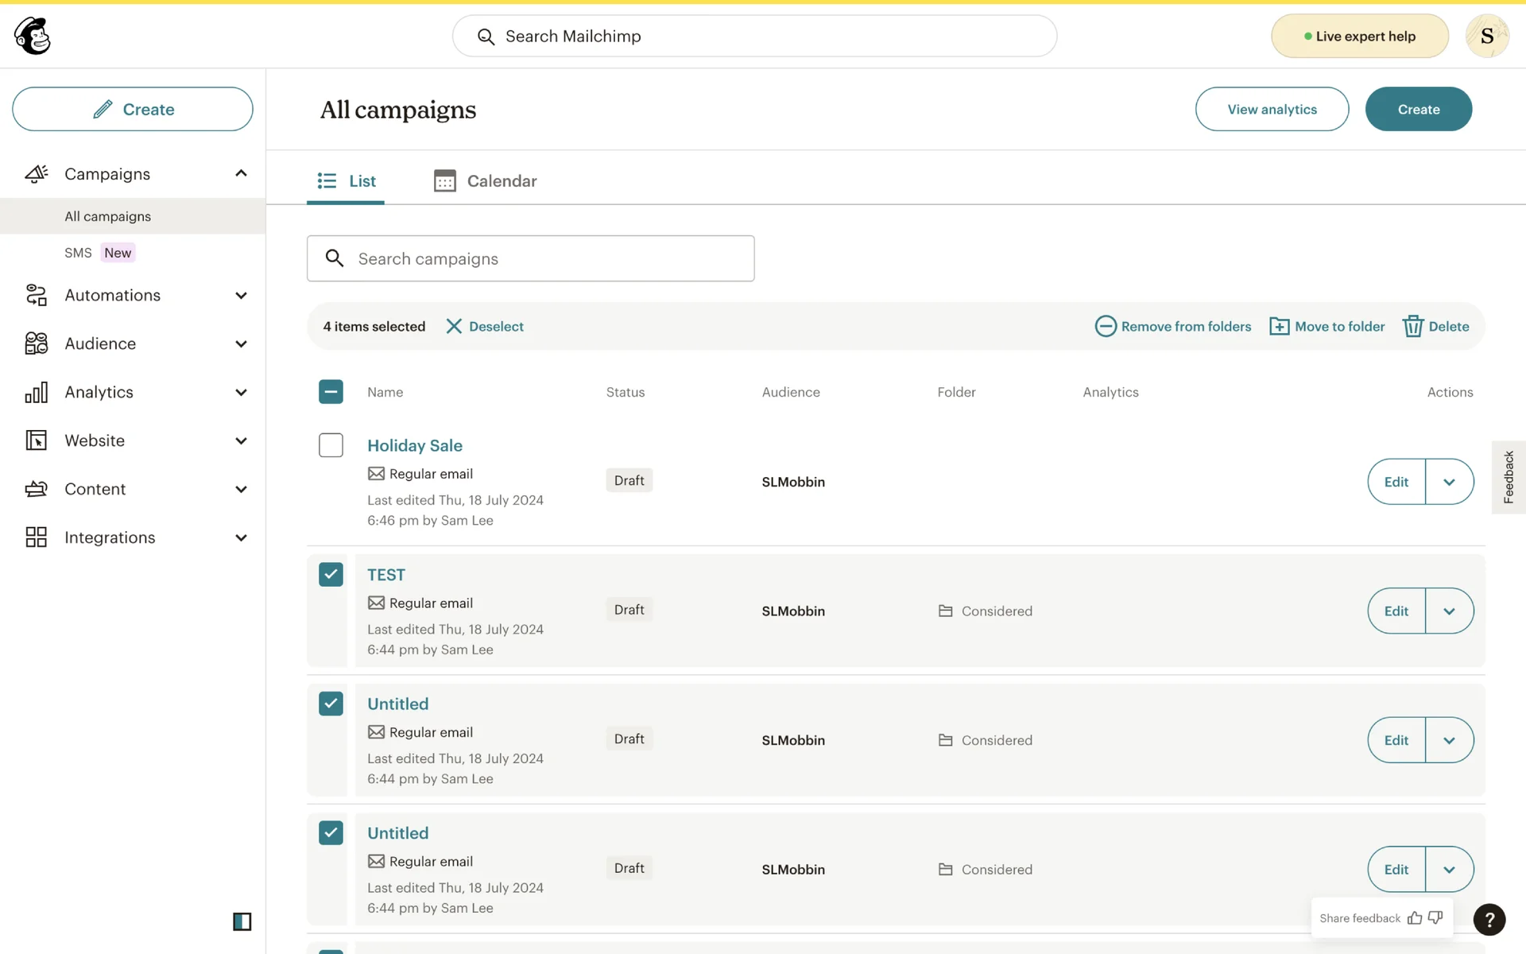Collapse sidebar using the panel icon
The image size is (1526, 954).
click(242, 921)
